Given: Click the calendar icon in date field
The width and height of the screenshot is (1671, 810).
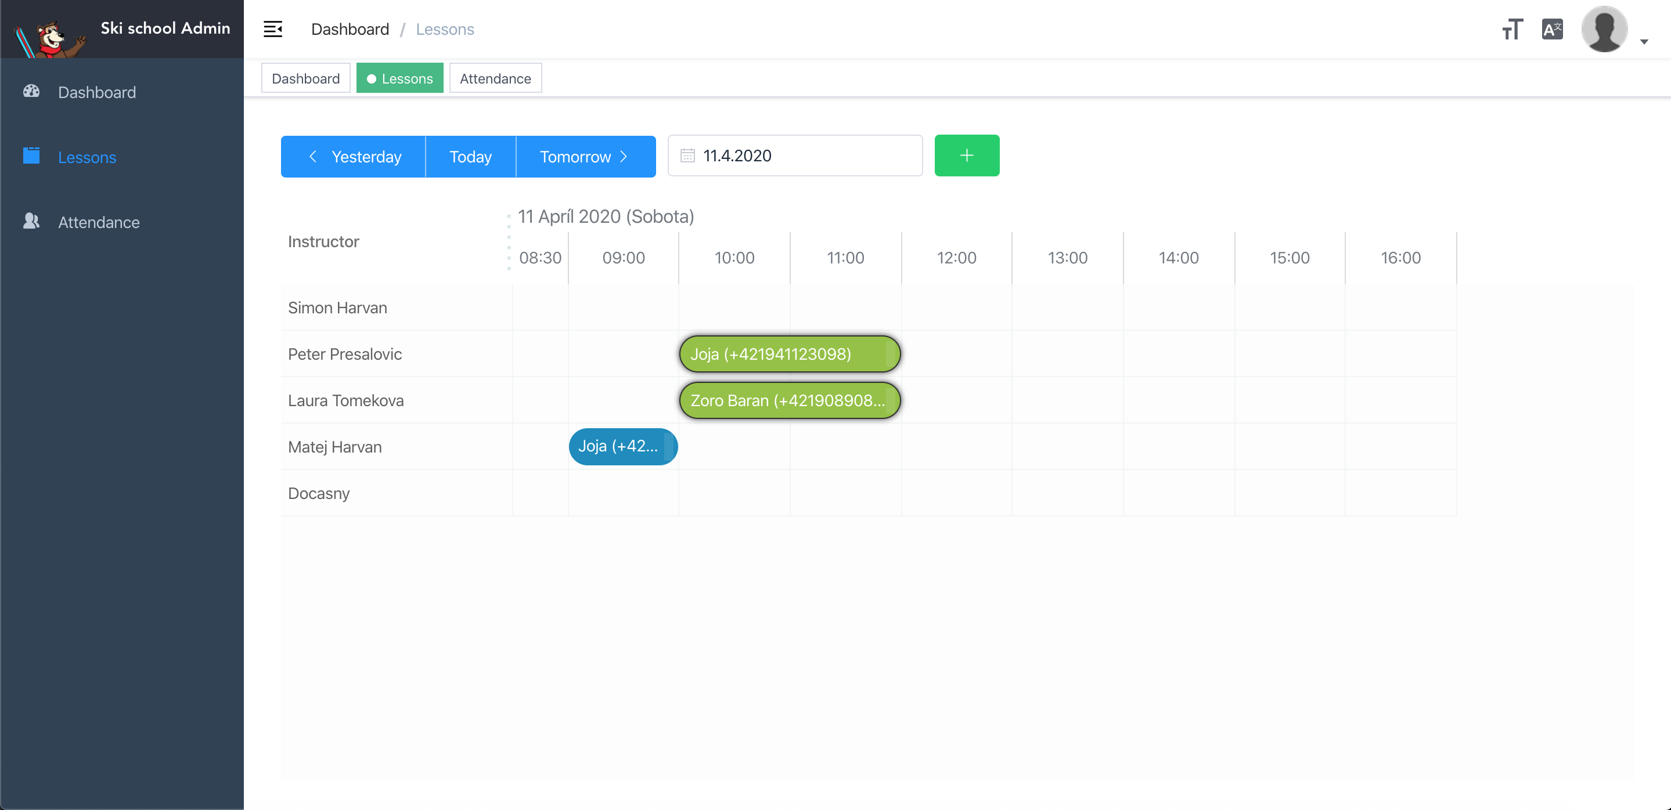Looking at the screenshot, I should pos(687,156).
